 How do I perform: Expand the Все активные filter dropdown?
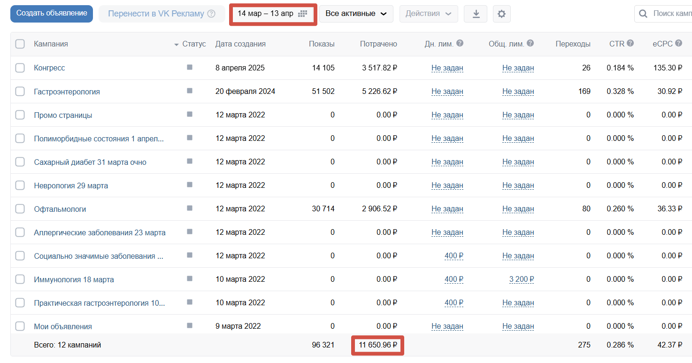356,14
